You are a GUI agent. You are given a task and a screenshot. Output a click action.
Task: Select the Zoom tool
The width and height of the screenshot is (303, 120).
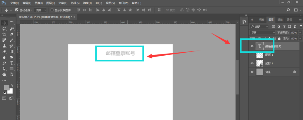12,74
